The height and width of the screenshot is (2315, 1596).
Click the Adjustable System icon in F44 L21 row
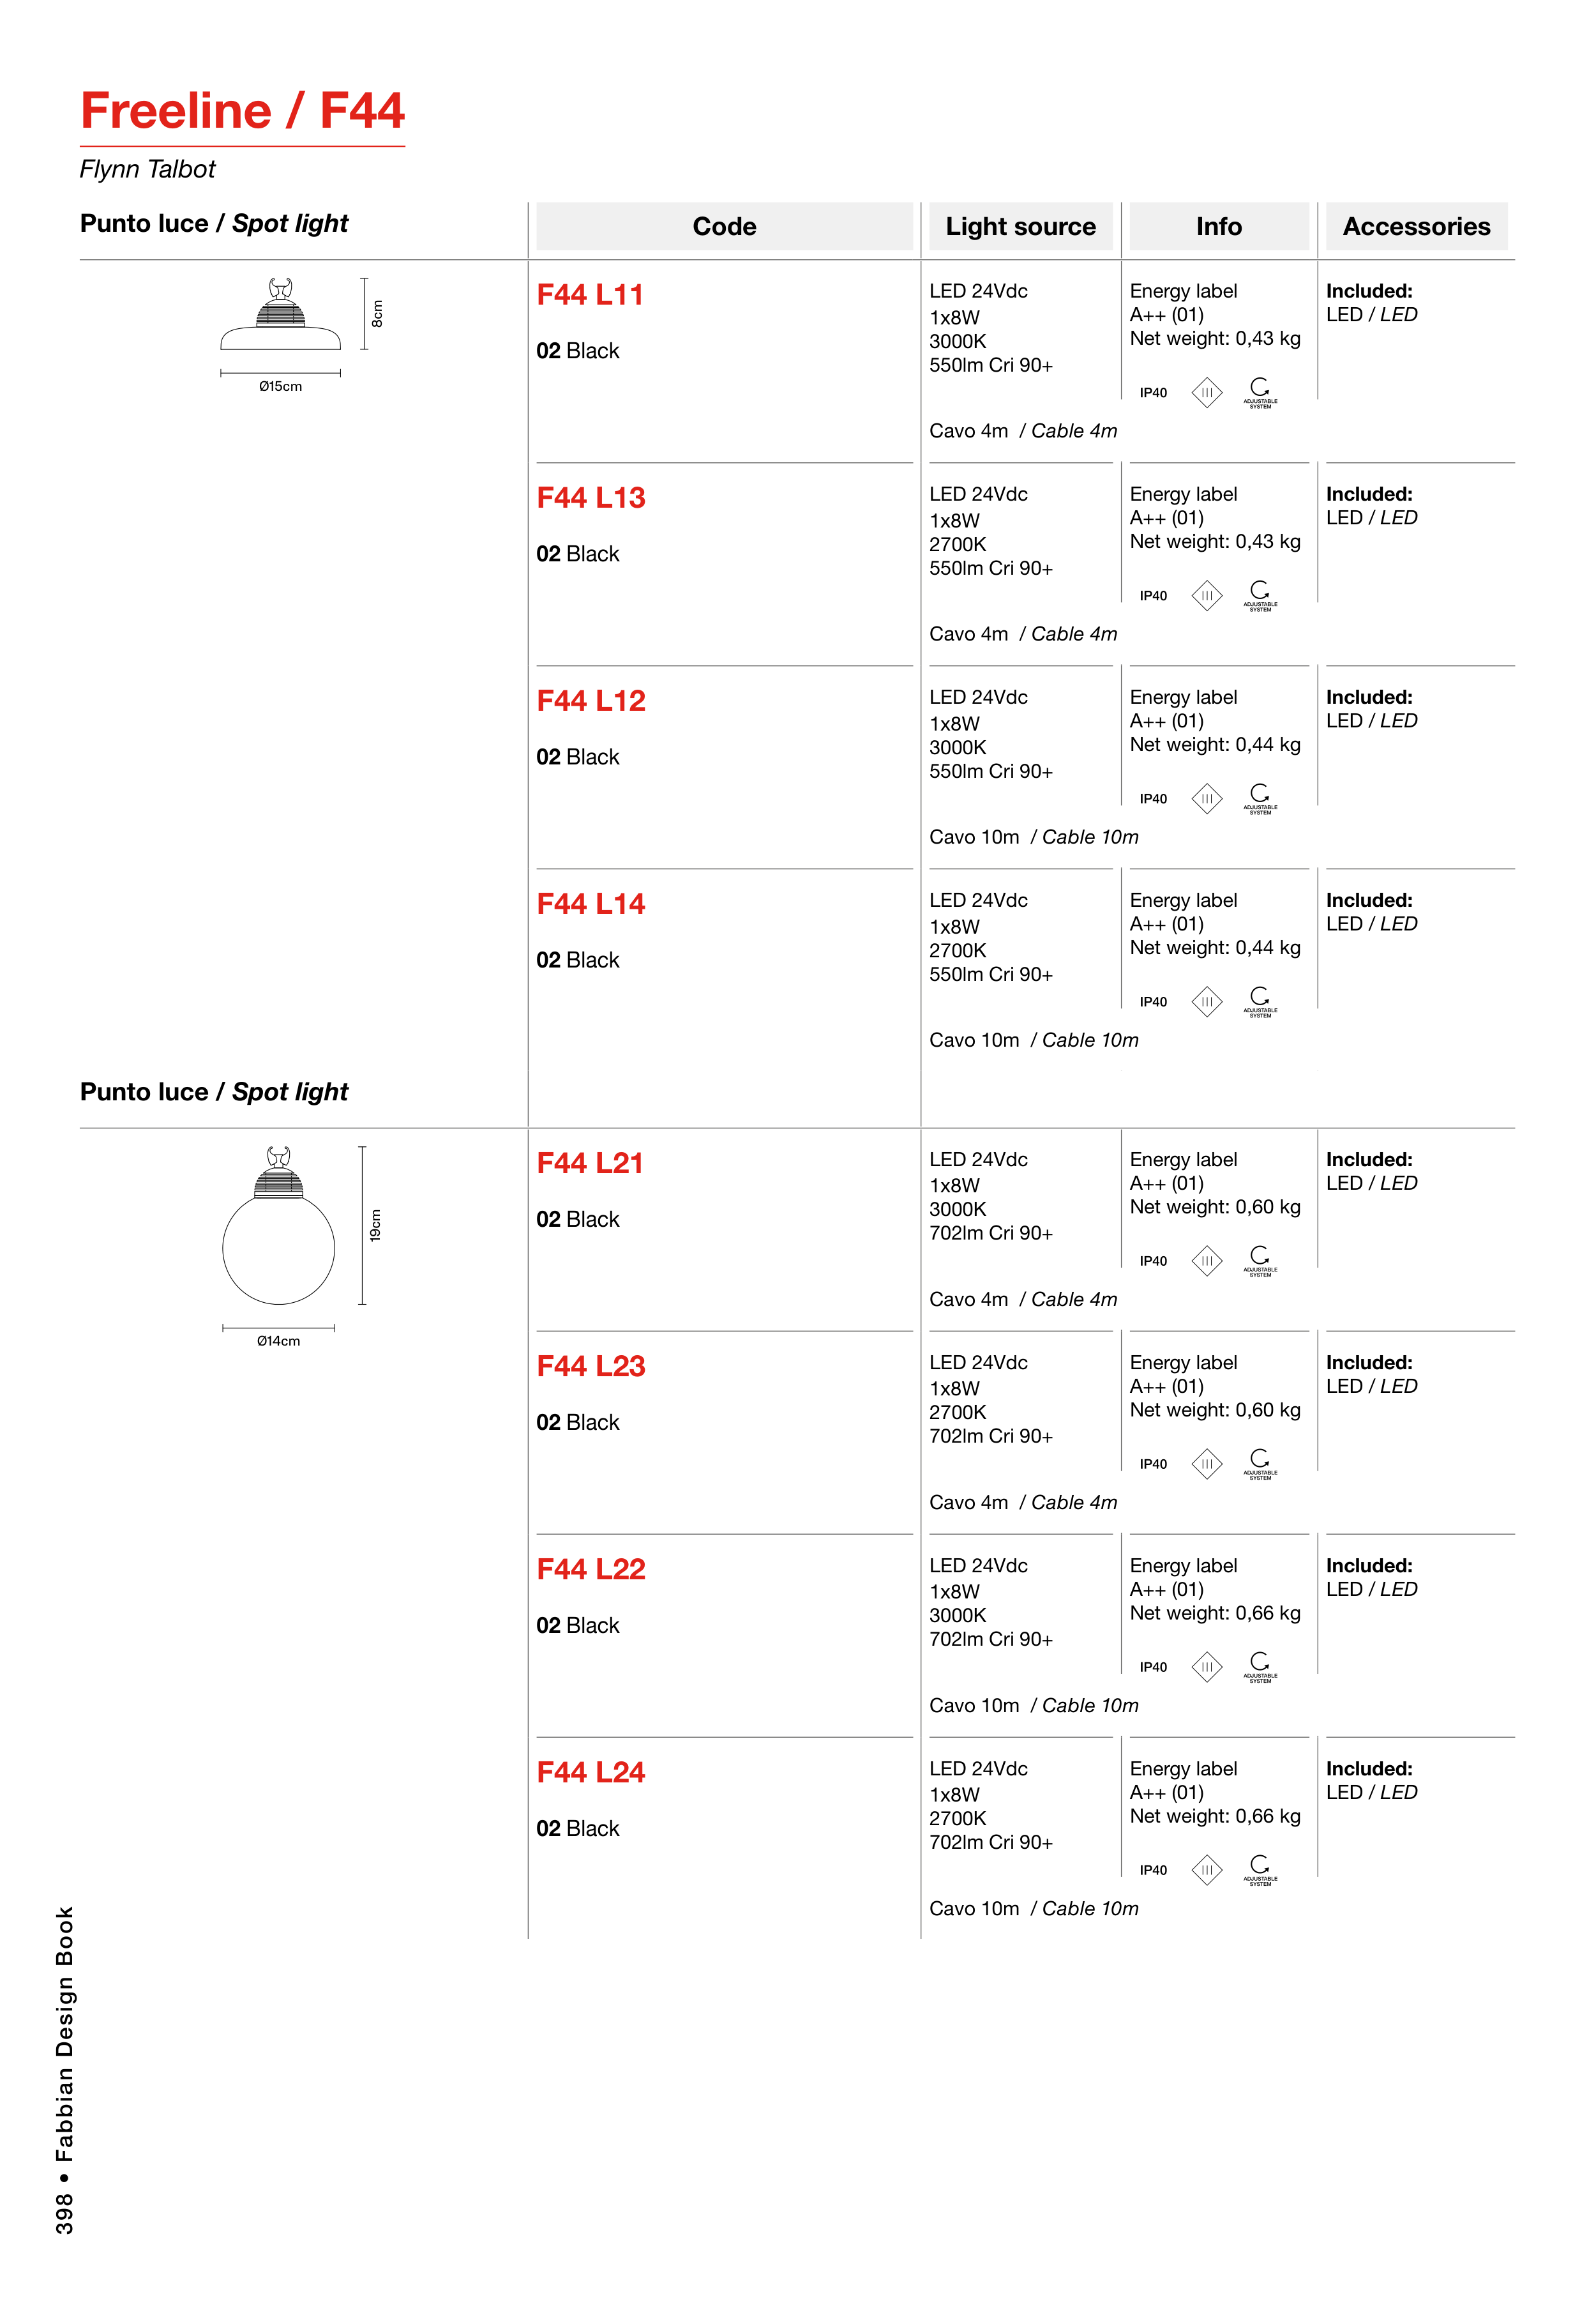pos(1260,1259)
